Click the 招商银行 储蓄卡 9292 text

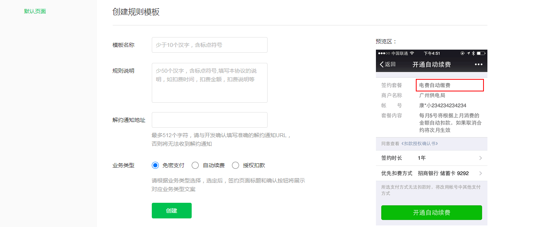[x=443, y=173]
